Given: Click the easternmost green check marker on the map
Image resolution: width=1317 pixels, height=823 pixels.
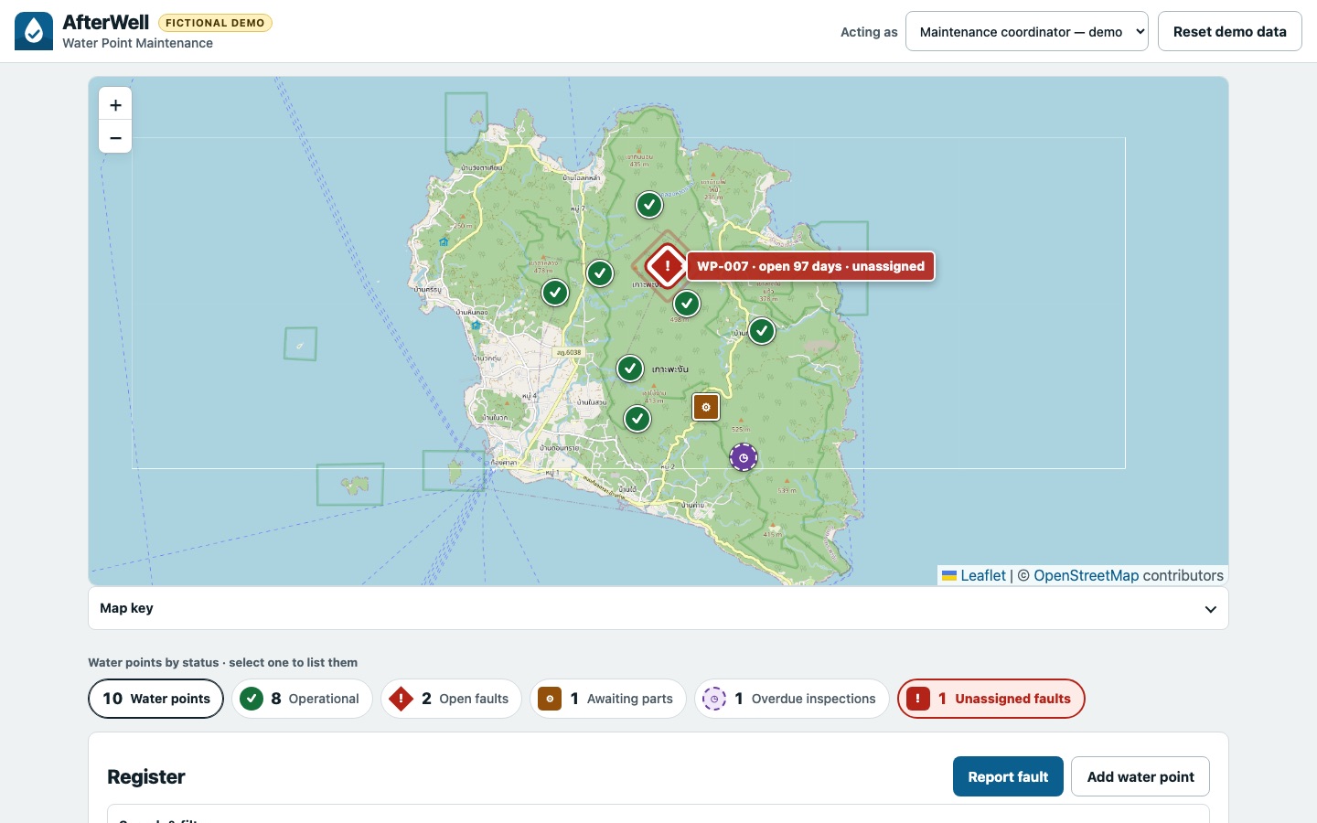Looking at the screenshot, I should [x=762, y=331].
